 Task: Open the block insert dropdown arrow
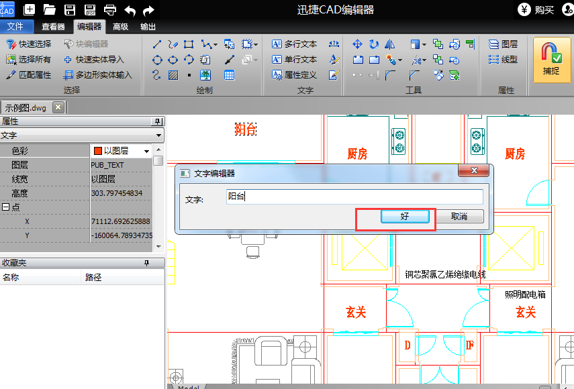[256, 45]
